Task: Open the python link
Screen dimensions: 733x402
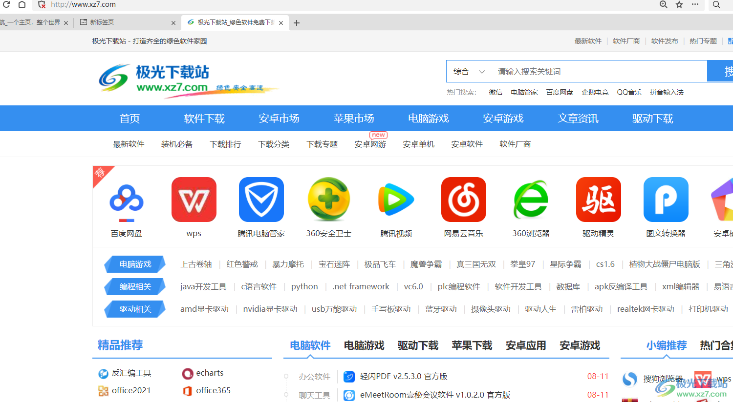Action: click(x=304, y=287)
